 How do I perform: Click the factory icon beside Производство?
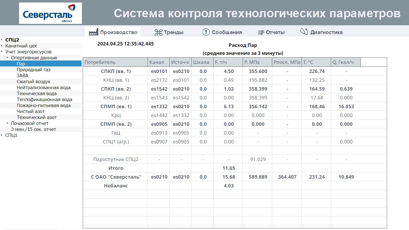[93, 32]
